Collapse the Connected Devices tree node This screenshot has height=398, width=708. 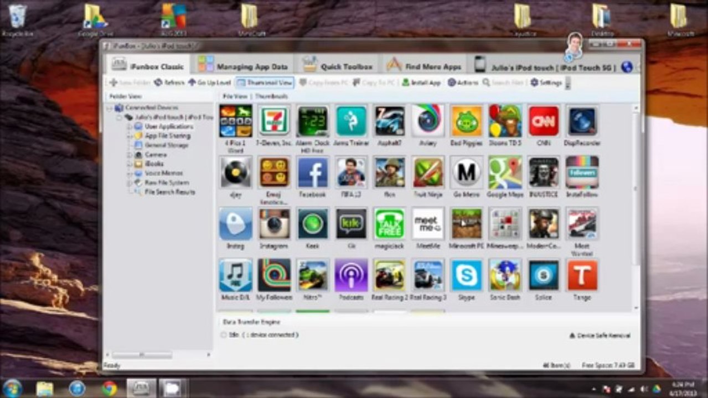pos(110,108)
